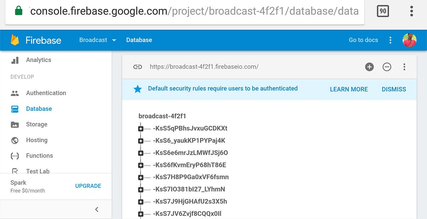Viewport: 427px width, 219px height.
Task: Click the link icon beside database URL
Action: click(138, 67)
